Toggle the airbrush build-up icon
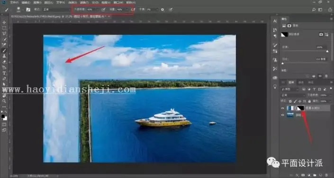This screenshot has height=178, width=334. [x=133, y=9]
